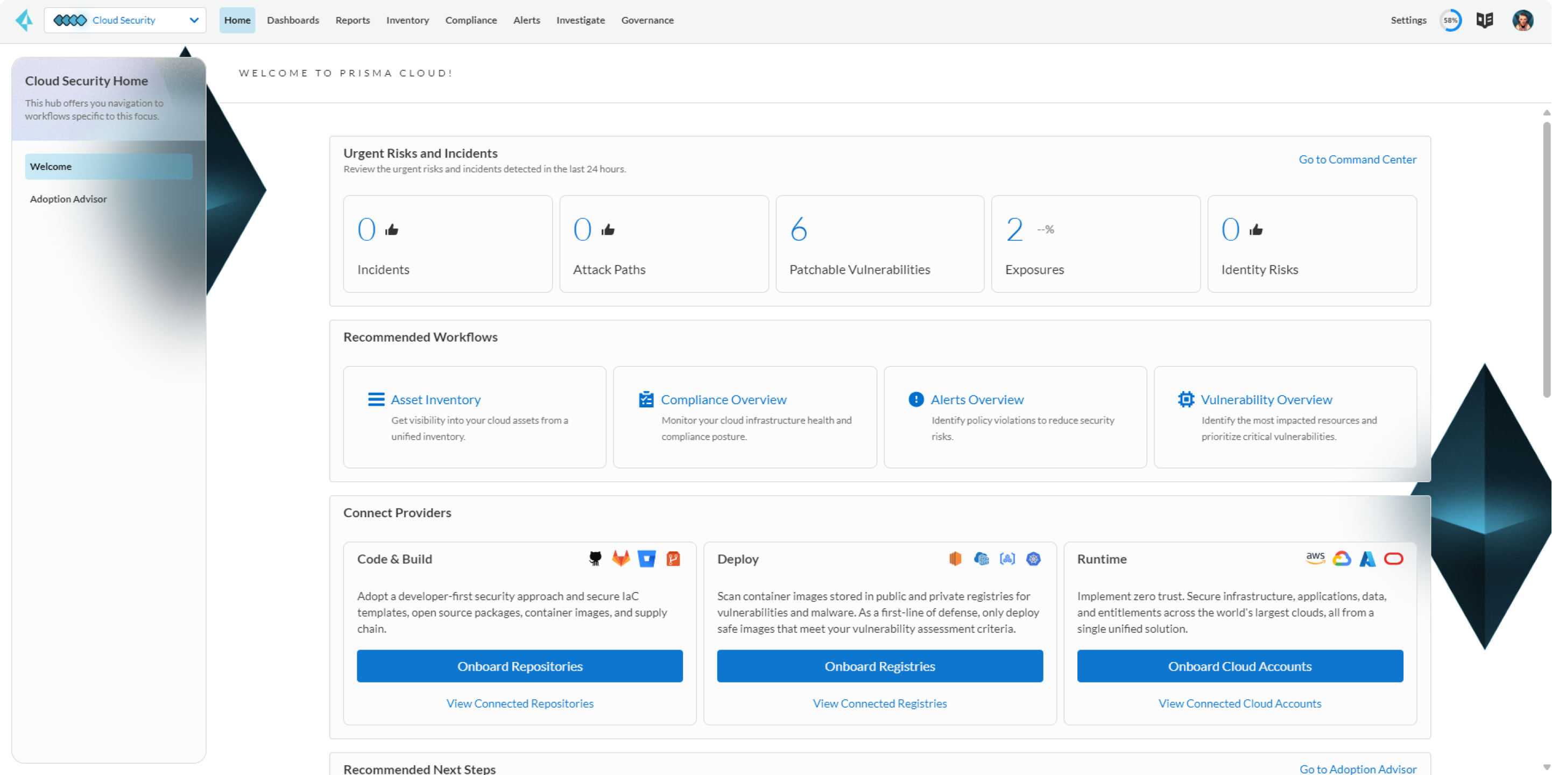This screenshot has width=1552, height=775.
Task: Click the Google Cloud icon in Runtime
Action: [1341, 559]
